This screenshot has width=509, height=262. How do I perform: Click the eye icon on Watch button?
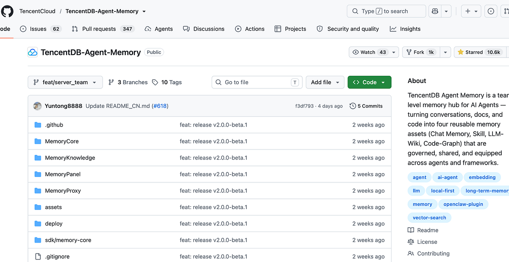tap(356, 52)
